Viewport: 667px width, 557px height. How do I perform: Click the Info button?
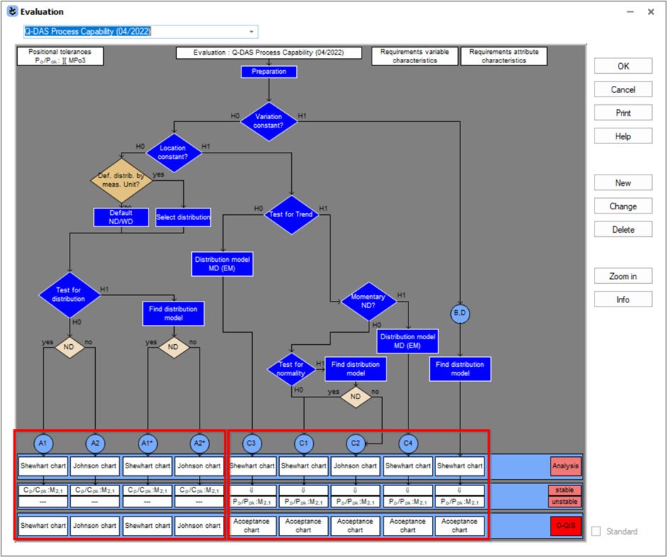point(623,300)
